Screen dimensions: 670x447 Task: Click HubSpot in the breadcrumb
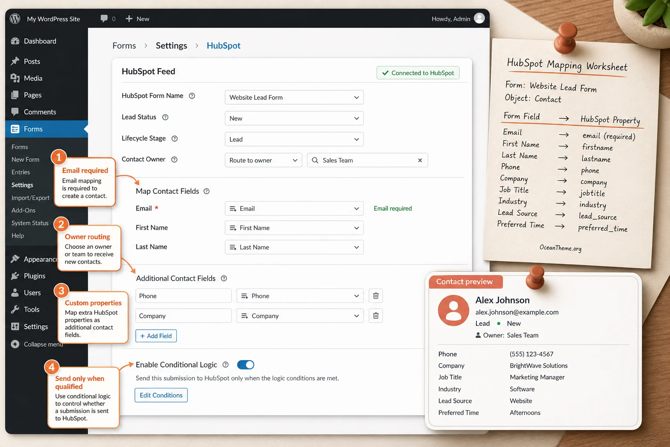pos(223,45)
